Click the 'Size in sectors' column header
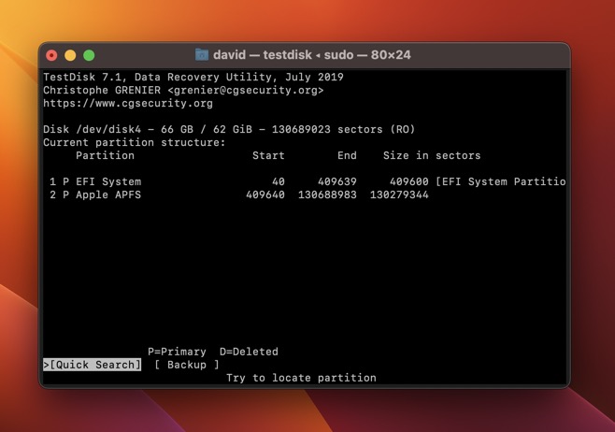This screenshot has height=432, width=615. [432, 156]
